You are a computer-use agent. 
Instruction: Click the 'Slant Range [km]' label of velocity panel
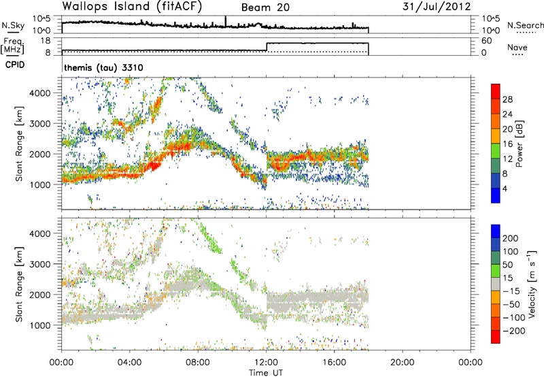pyautogui.click(x=19, y=284)
